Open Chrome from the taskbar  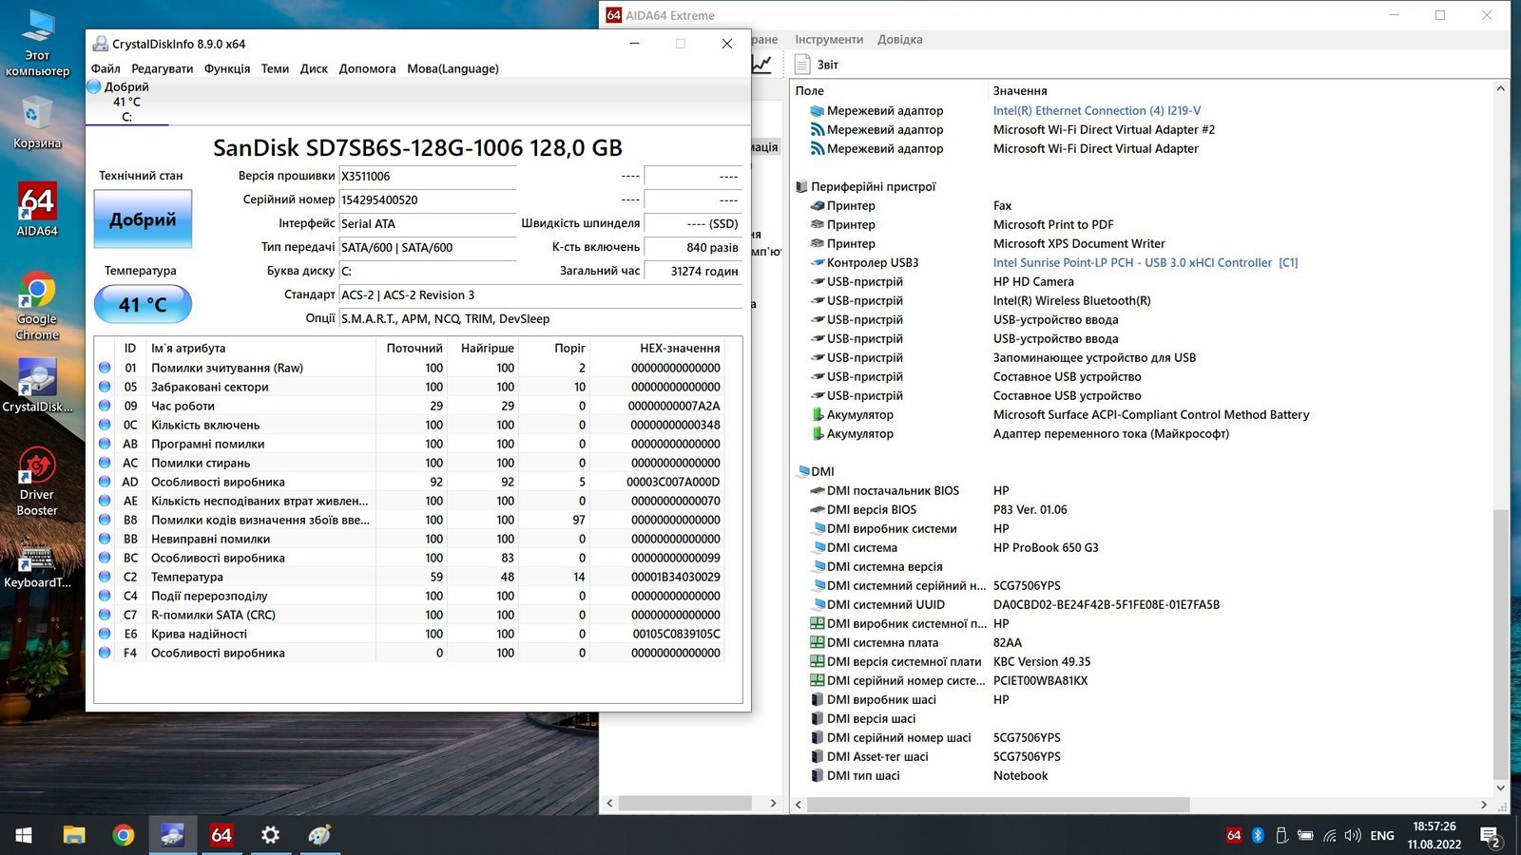tap(124, 835)
